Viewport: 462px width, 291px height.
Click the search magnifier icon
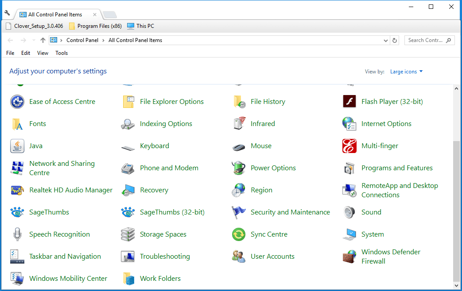point(448,40)
